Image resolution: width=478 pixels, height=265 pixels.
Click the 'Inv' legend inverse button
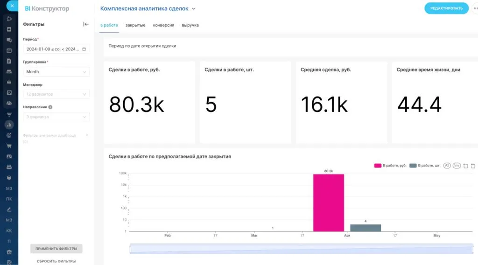pos(457,166)
